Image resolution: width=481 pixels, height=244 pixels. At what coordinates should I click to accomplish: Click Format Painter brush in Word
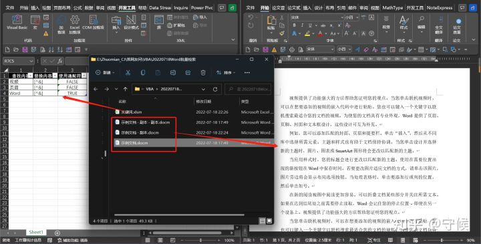[282, 33]
